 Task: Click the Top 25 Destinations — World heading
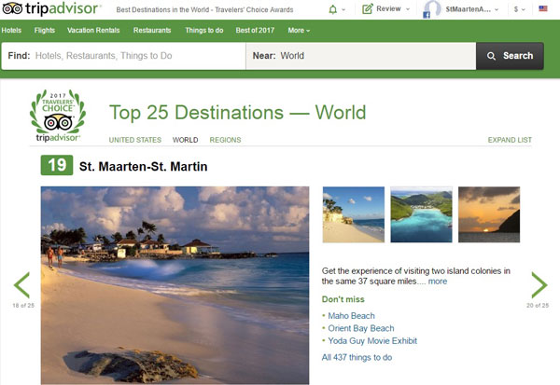[237, 113]
